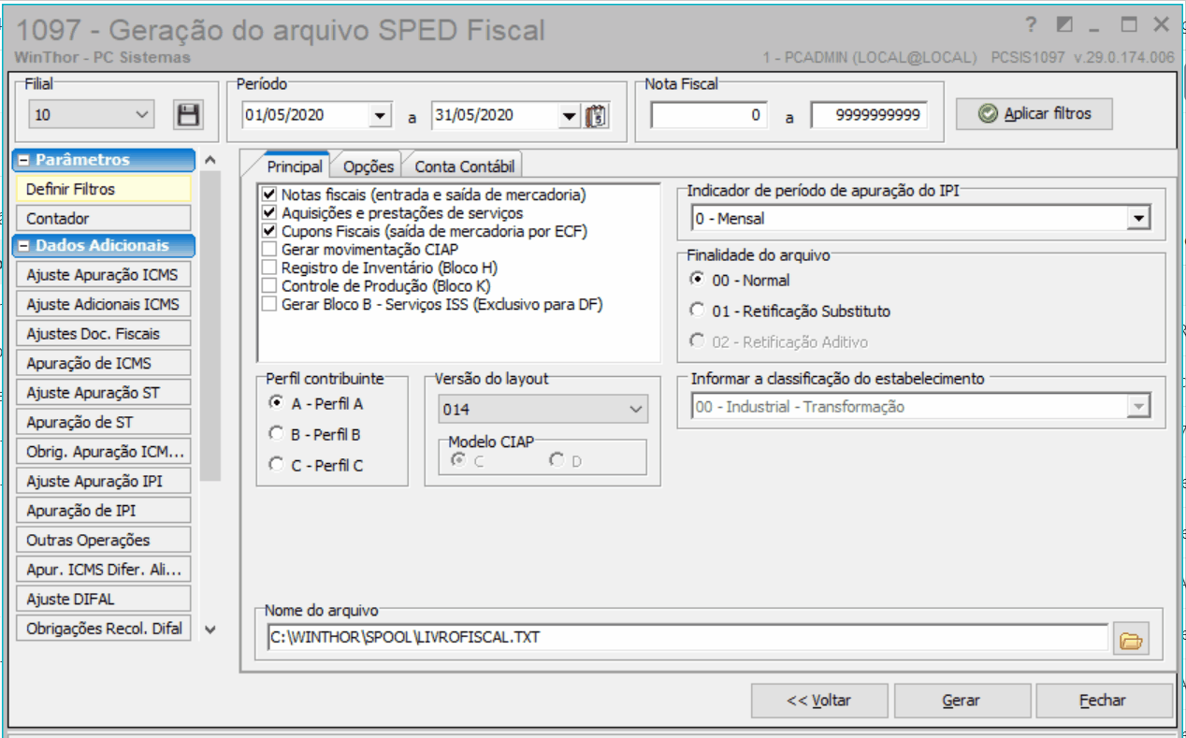Image resolution: width=1186 pixels, height=738 pixels.
Task: Click the Nota Fiscal ending number 9999999999 field
Action: [869, 116]
